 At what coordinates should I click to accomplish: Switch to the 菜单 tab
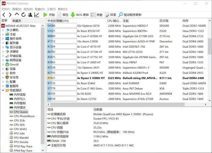click(4, 21)
